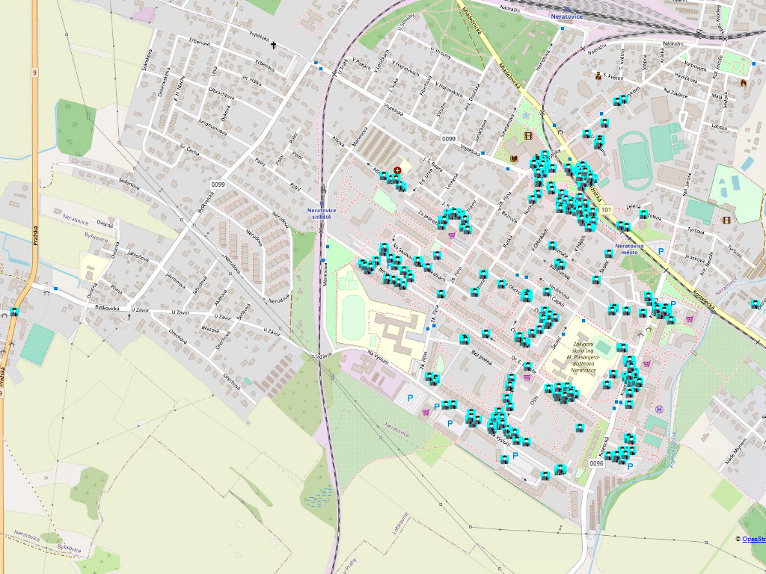Click the fire station flame icon
This screenshot has width=766, height=574.
[x=744, y=83]
